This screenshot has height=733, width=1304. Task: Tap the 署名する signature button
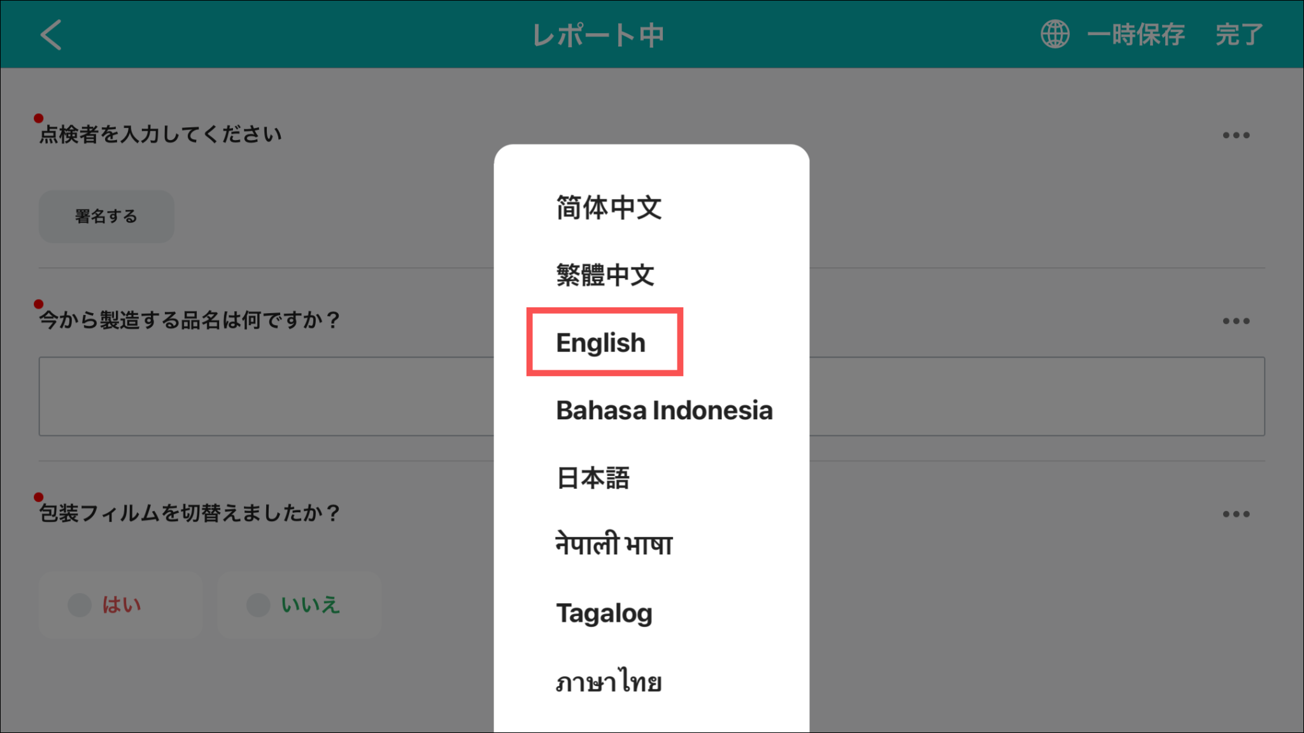pyautogui.click(x=106, y=216)
